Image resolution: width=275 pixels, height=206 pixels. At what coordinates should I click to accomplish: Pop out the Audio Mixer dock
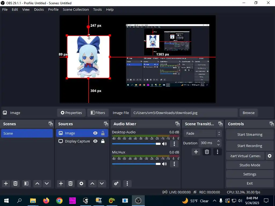coord(177,124)
